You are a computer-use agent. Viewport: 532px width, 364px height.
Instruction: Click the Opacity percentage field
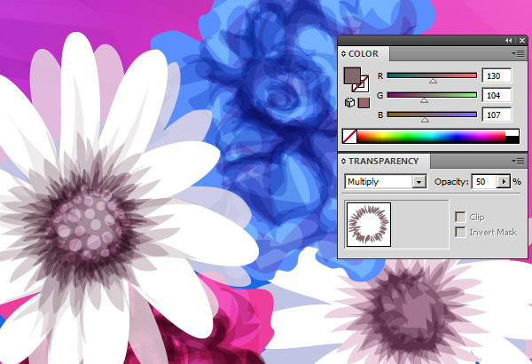point(482,182)
